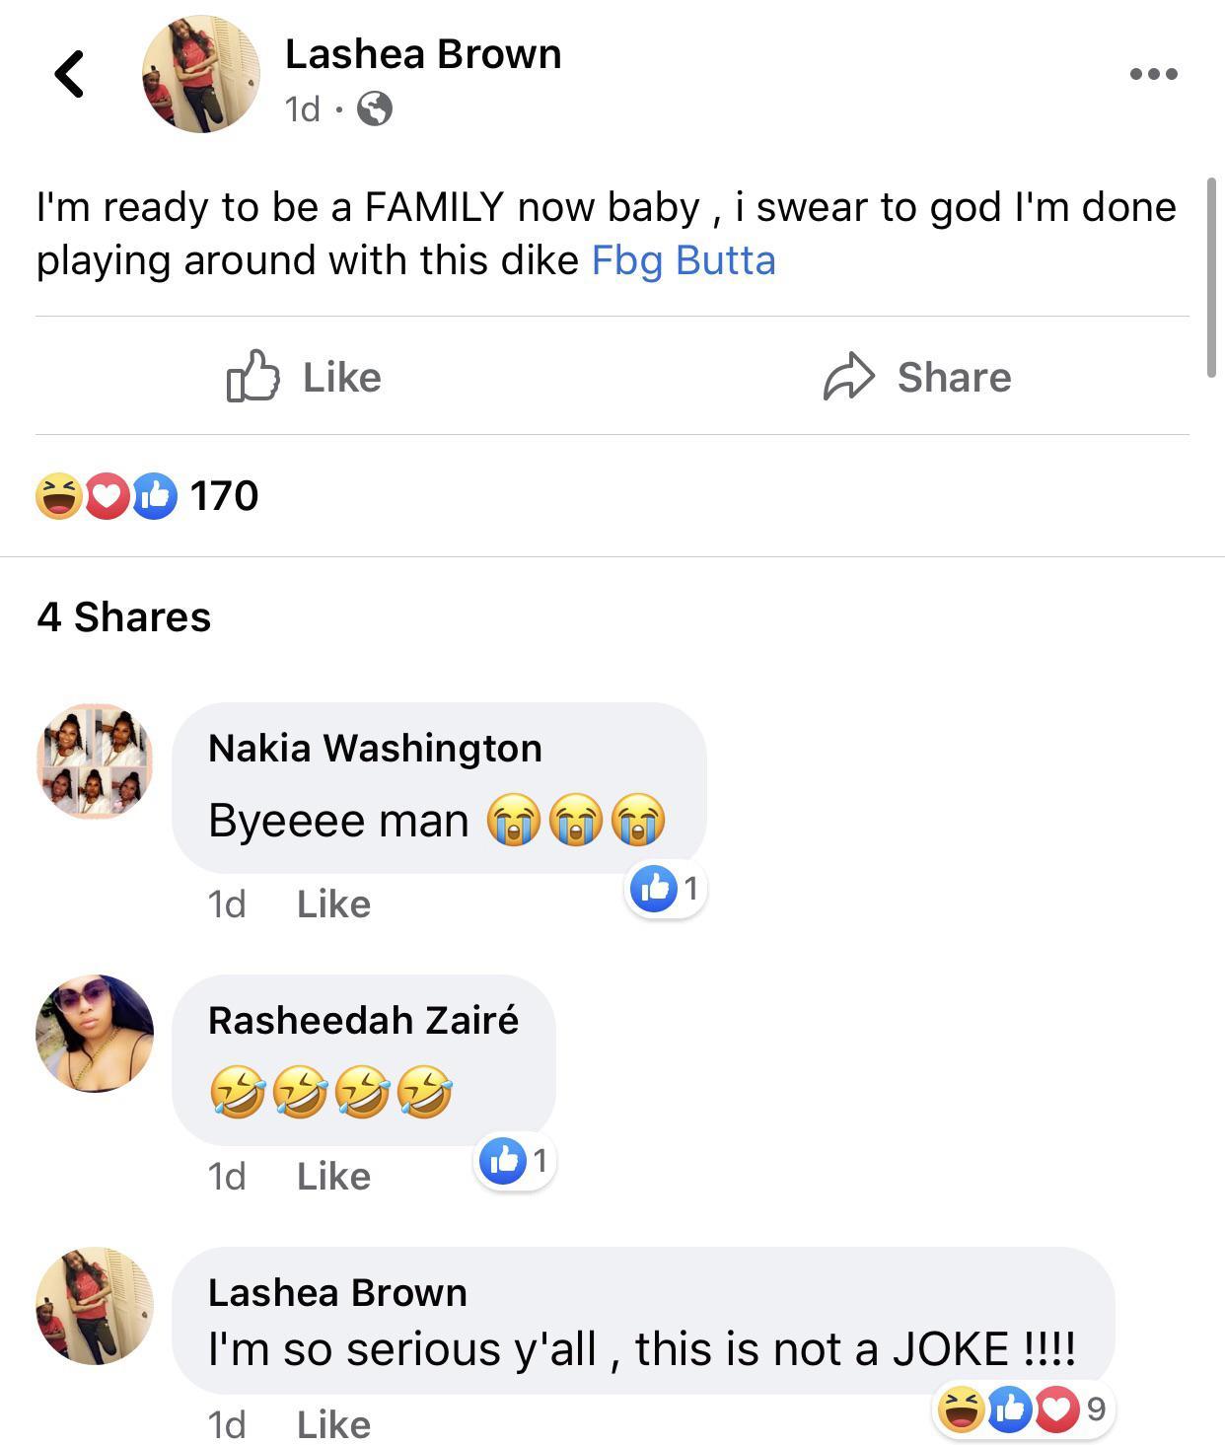Screen dimensions: 1225x1445
Task: Click the share arrow icon
Action: pos(848,376)
